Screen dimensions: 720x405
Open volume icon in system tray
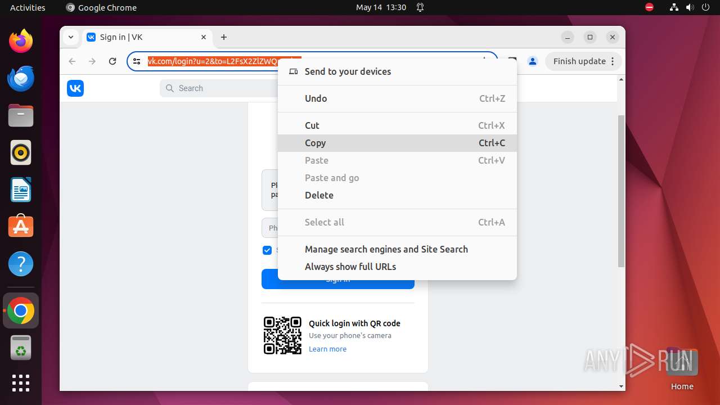tap(690, 7)
